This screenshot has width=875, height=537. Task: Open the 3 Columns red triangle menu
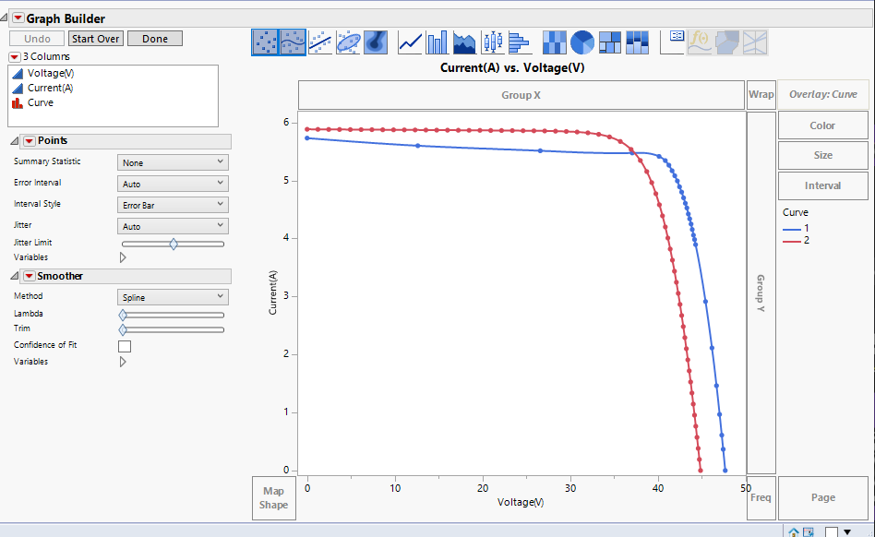pyautogui.click(x=15, y=57)
